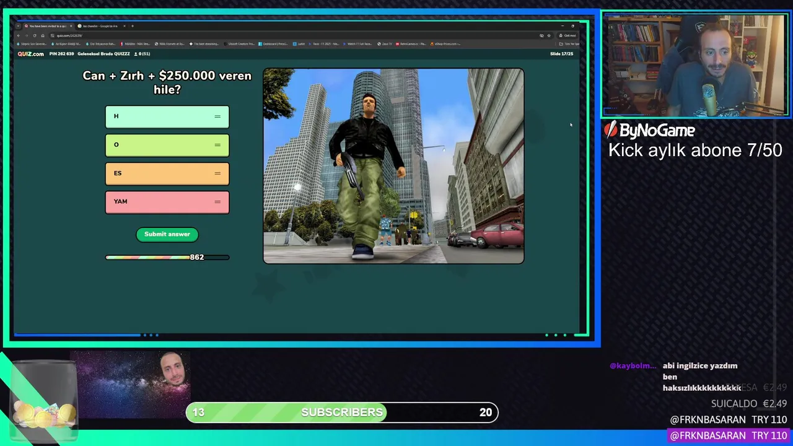Click the third-party cookies eye icon

541,35
